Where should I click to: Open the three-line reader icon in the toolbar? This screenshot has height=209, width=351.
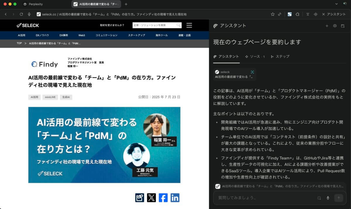(308, 14)
